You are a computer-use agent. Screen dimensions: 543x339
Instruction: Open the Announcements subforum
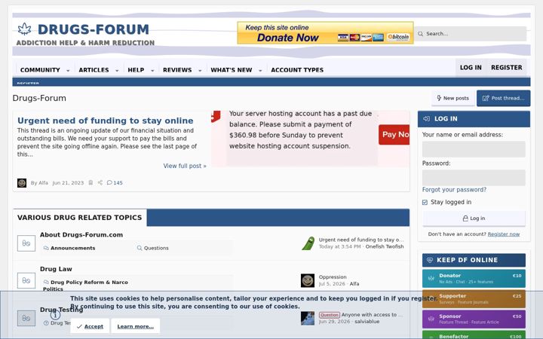pyautogui.click(x=72, y=248)
